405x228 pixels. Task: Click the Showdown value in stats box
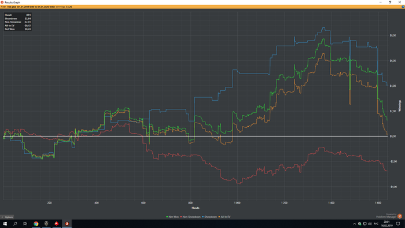point(28,19)
